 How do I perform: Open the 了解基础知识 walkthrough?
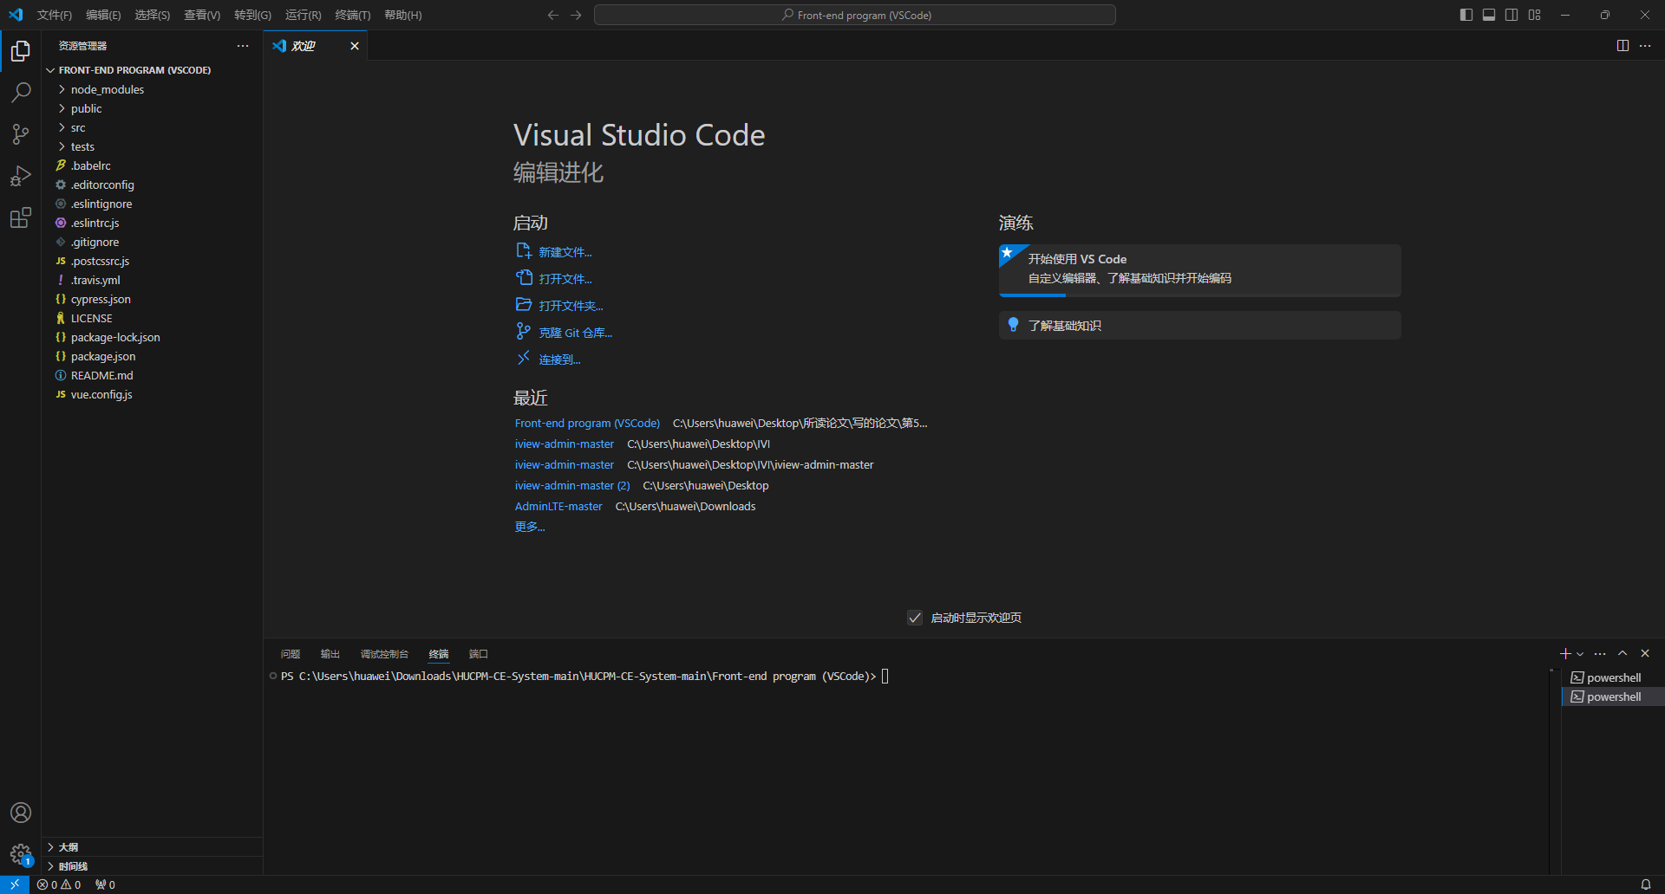click(1199, 326)
